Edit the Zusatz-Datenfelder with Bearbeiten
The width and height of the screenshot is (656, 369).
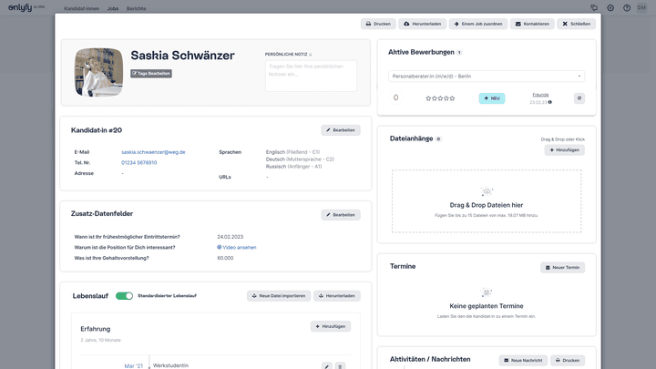(x=341, y=215)
